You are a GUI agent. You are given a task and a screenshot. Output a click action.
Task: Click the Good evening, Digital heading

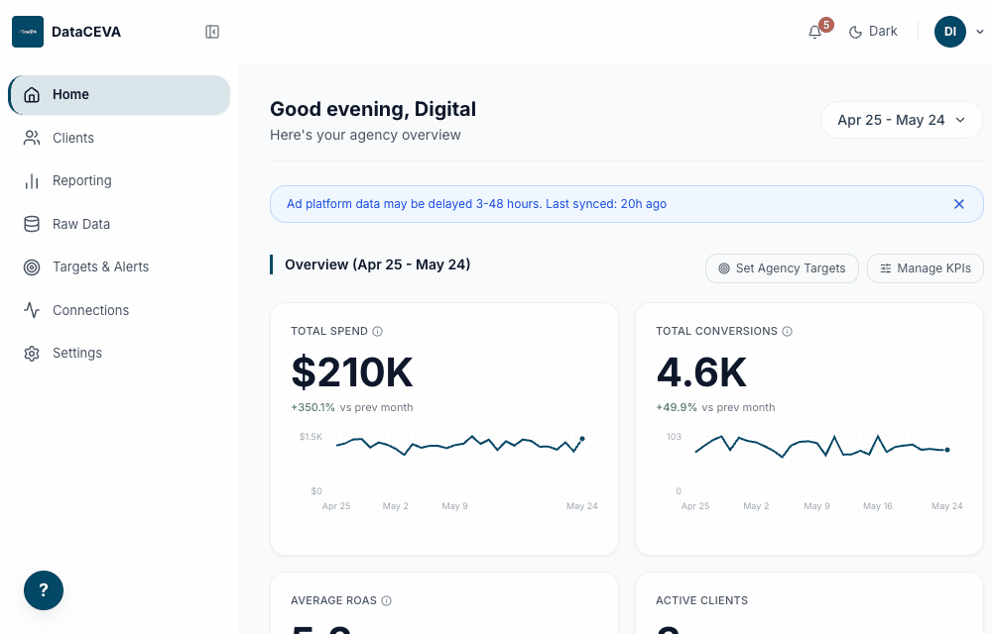point(373,109)
